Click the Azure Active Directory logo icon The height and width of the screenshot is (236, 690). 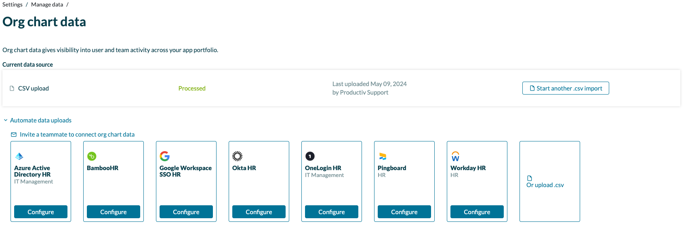coord(19,156)
